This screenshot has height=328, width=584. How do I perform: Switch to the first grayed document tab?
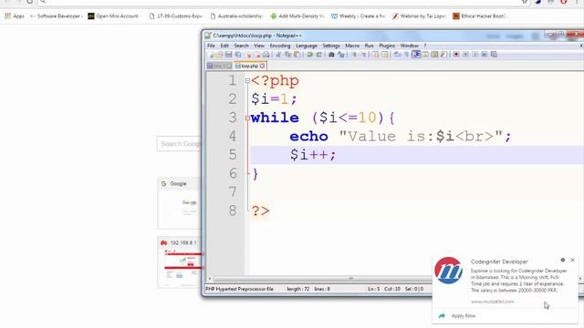click(219, 66)
